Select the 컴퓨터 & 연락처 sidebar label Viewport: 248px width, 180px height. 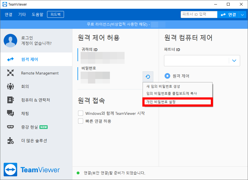click(x=36, y=100)
